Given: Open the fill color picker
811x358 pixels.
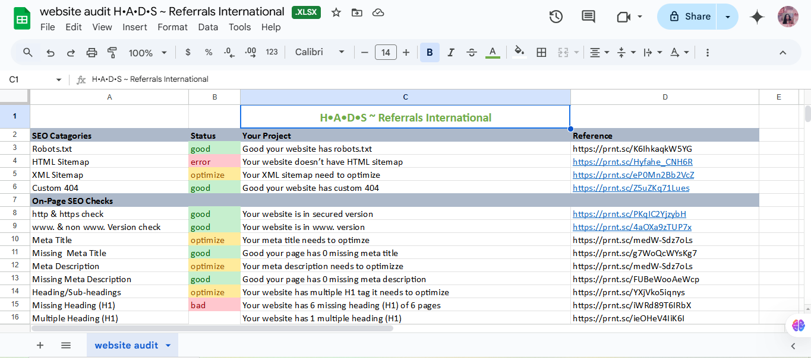Looking at the screenshot, I should (x=518, y=52).
